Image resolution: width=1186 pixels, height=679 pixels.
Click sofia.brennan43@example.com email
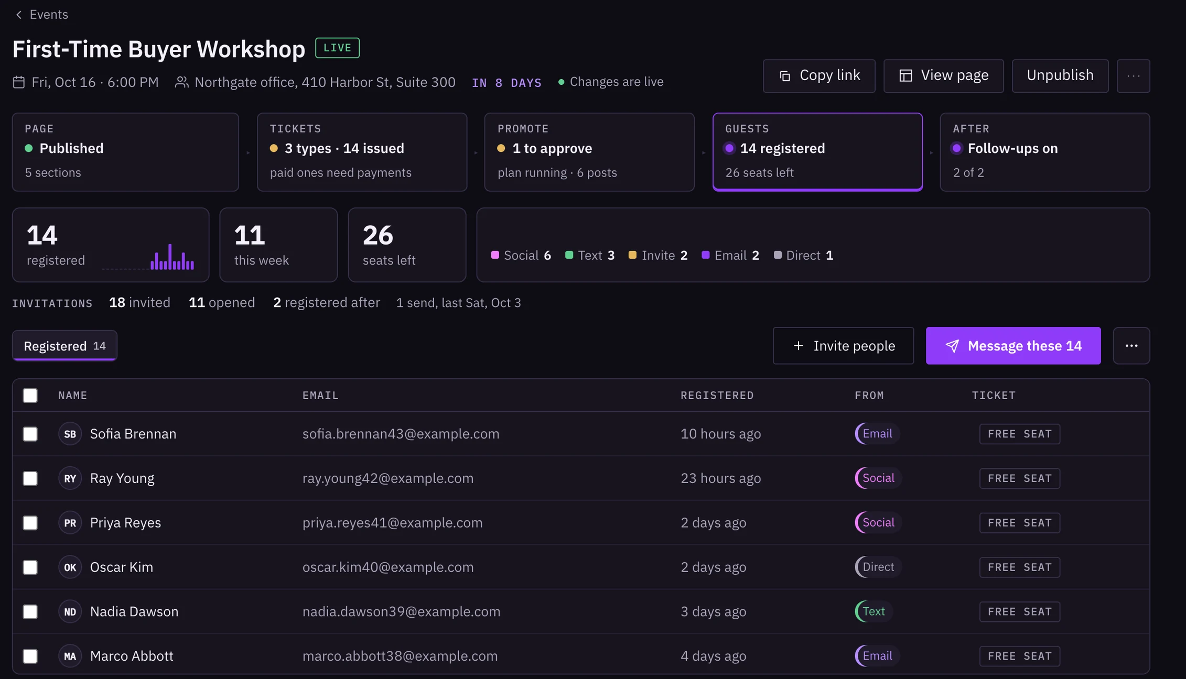click(401, 434)
